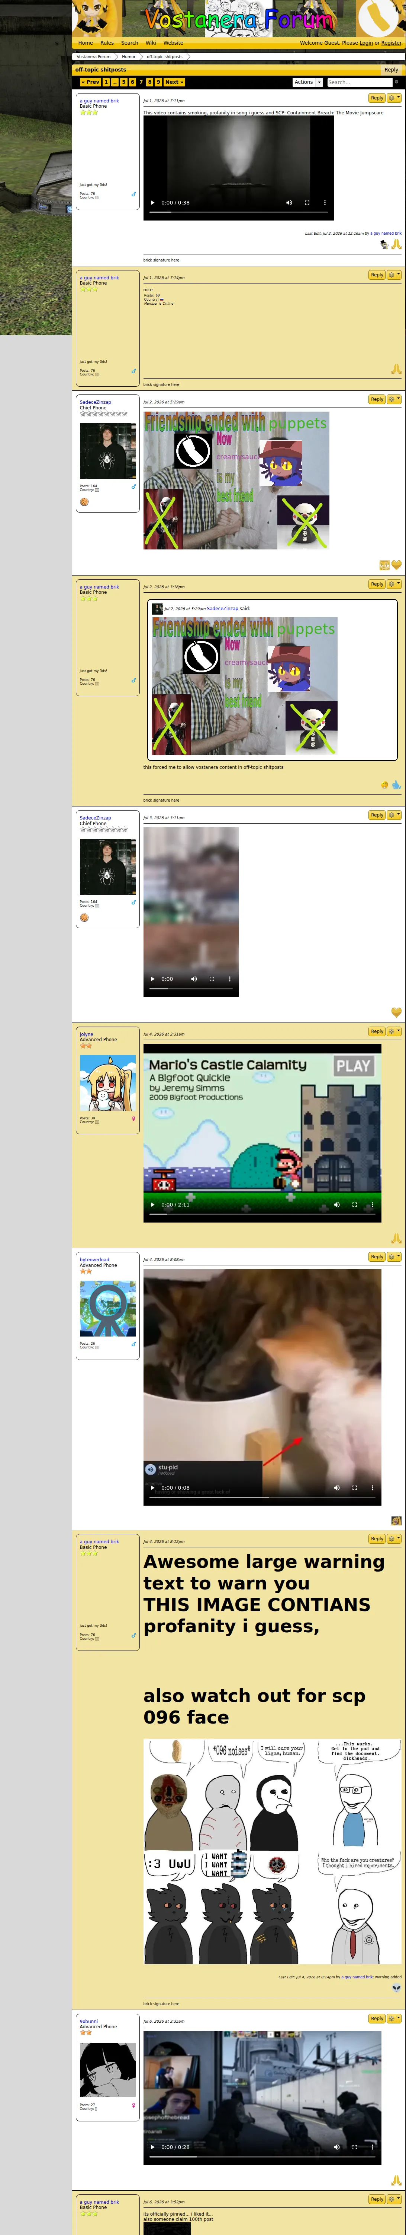Open gear options dropdown on byteoverload's post

(x=394, y=1256)
